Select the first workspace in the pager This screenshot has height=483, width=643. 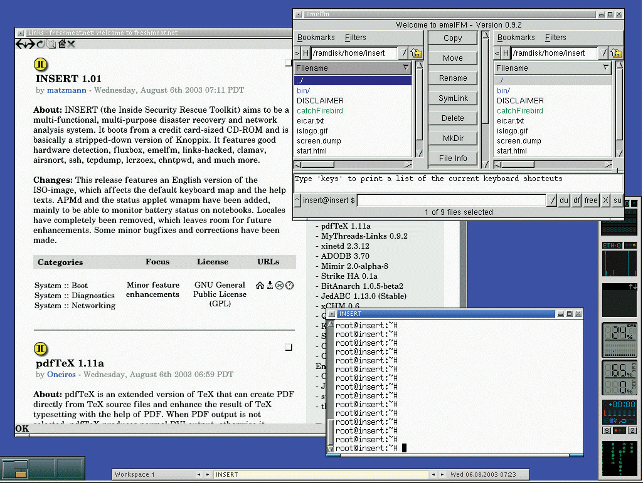pyautogui.click(x=15, y=469)
